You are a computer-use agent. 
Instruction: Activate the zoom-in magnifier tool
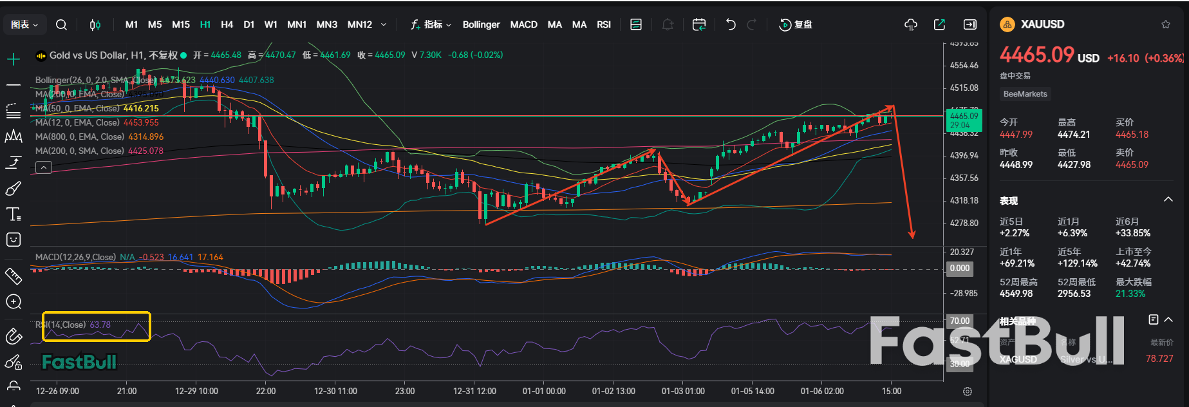pyautogui.click(x=14, y=301)
